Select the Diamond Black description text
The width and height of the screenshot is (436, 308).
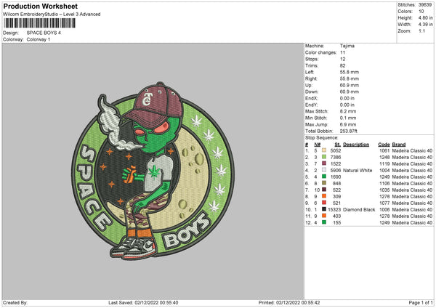(x=359, y=209)
